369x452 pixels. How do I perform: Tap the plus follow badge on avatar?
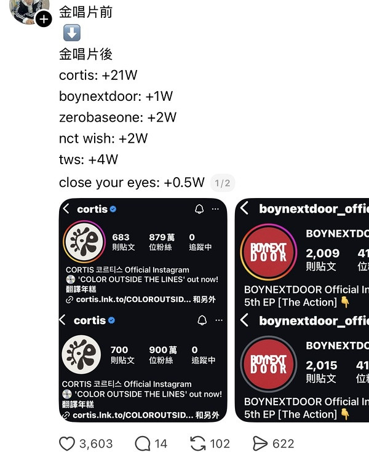44,19
